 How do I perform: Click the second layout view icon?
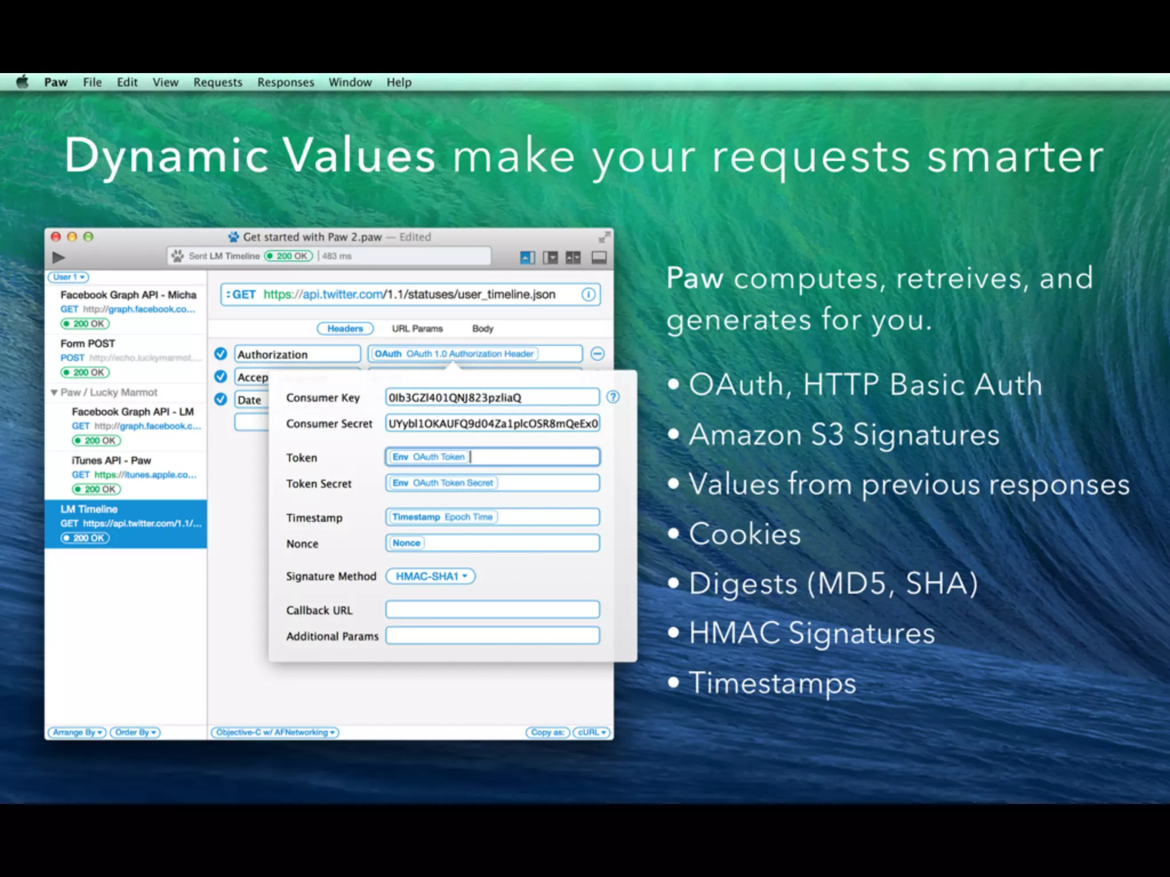click(x=550, y=258)
